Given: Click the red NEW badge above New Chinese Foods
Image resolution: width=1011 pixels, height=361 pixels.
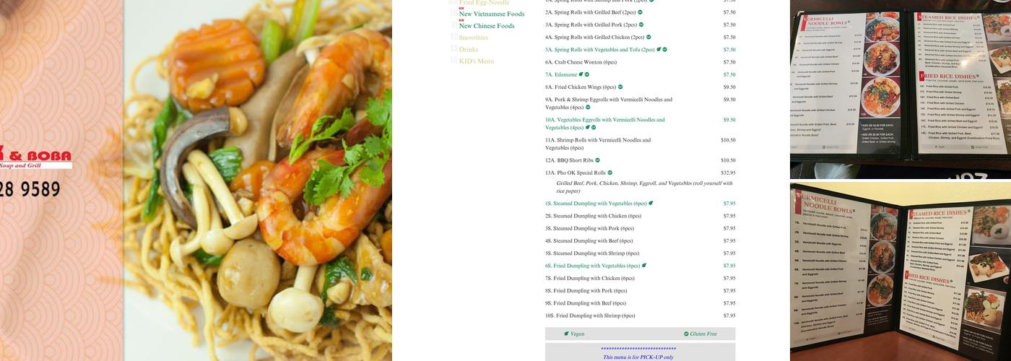Looking at the screenshot, I should [x=461, y=20].
